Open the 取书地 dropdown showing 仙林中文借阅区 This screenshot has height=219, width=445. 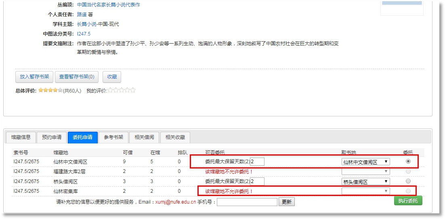click(x=365, y=162)
